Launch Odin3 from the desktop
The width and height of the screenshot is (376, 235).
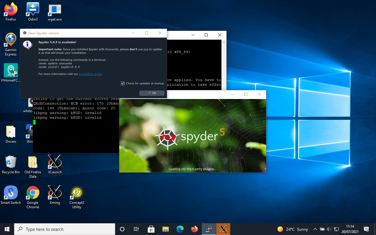(33, 12)
